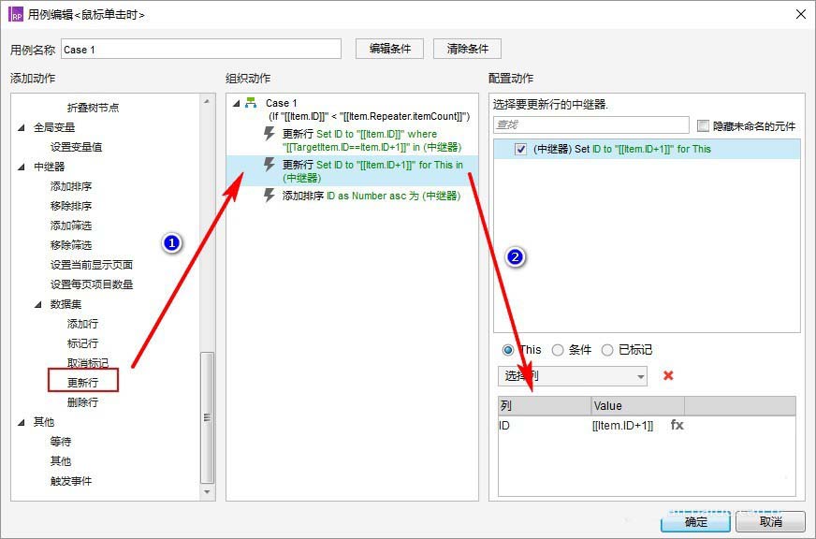
Task: Select 删除行 action
Action: 82,402
